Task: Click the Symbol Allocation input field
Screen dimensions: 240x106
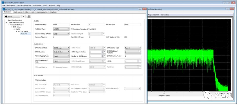Action: click(61, 24)
